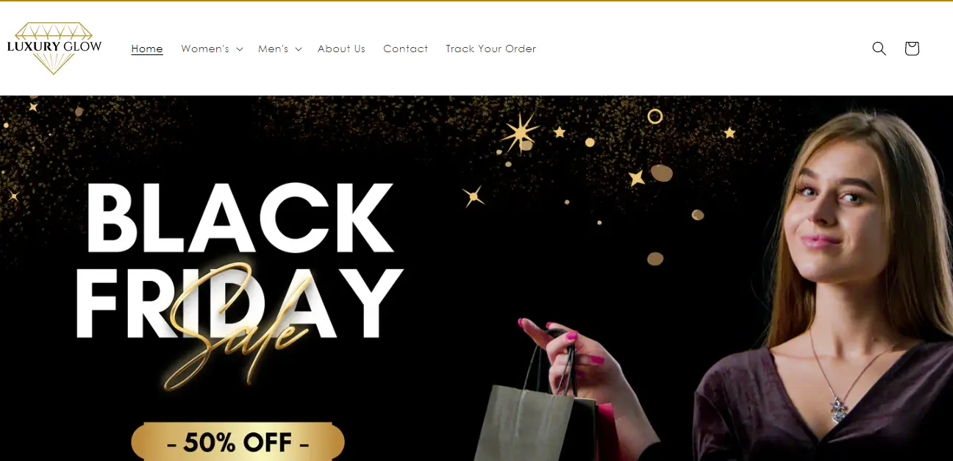Click the gold five-point star near the woman's hair

[729, 133]
